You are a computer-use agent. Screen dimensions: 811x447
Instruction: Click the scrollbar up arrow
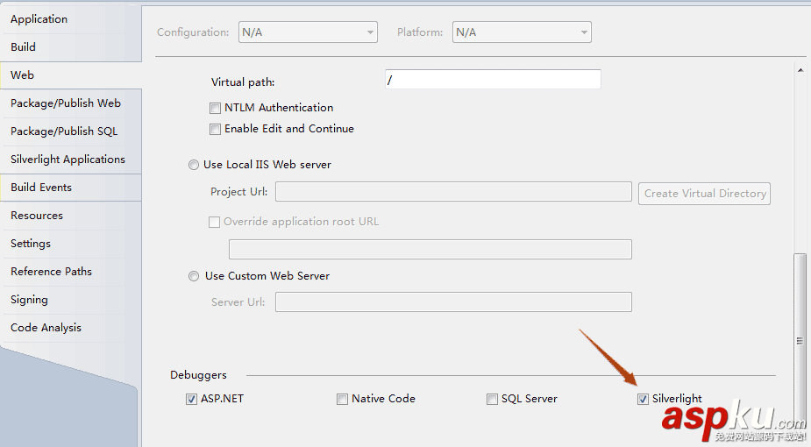(x=799, y=71)
